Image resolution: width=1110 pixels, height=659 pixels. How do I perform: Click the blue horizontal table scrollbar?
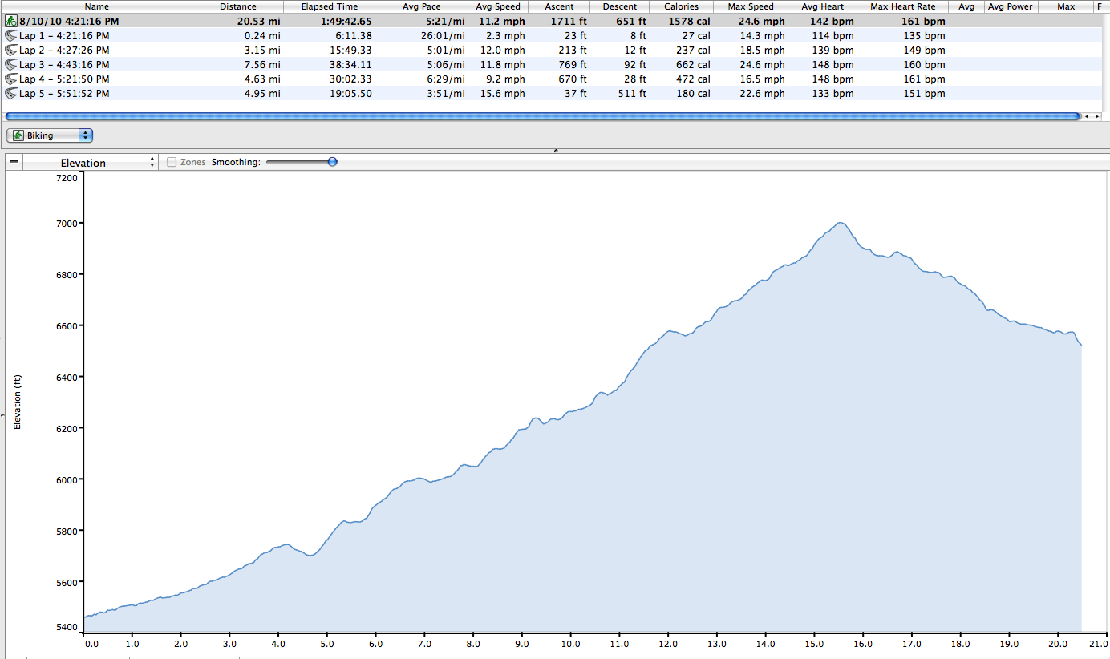[542, 117]
